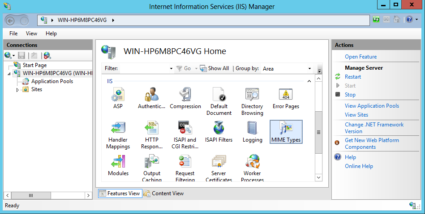This screenshot has height=214, width=425.
Task: Click the green Refresh page icon
Action: click(376, 19)
